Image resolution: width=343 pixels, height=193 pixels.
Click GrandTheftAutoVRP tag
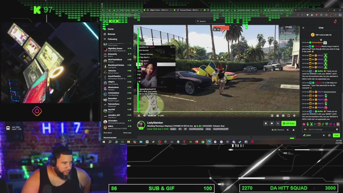tap(221, 129)
